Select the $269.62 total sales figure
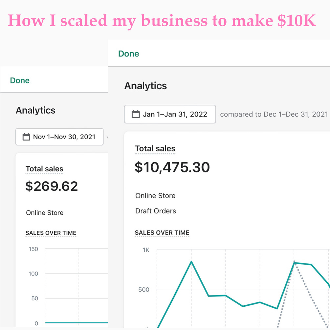This screenshot has width=330, height=330. tap(52, 186)
